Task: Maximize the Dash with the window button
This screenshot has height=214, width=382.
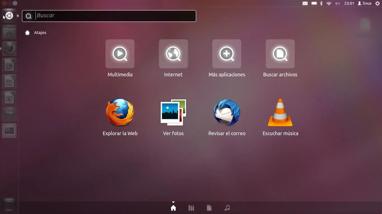Action: tap(15, 3)
